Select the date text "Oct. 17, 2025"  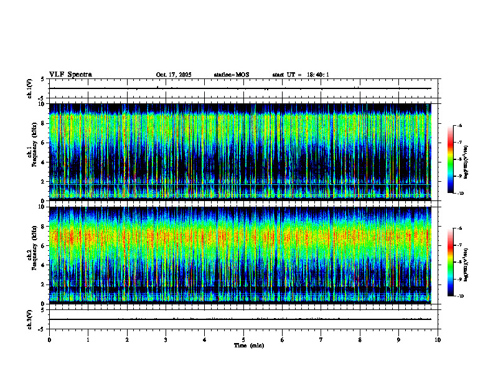coord(174,75)
